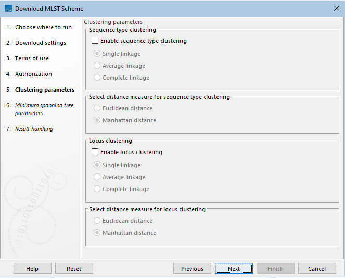The width and height of the screenshot is (345, 278).
Task: Choose Manhattan distance for locus clustering
Action: click(97, 233)
